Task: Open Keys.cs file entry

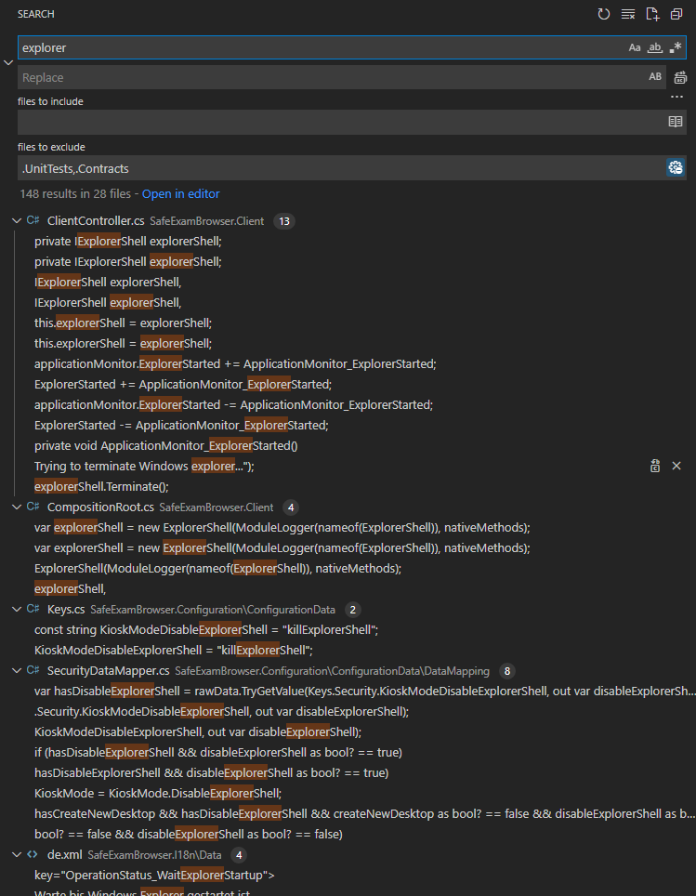Action: (66, 610)
